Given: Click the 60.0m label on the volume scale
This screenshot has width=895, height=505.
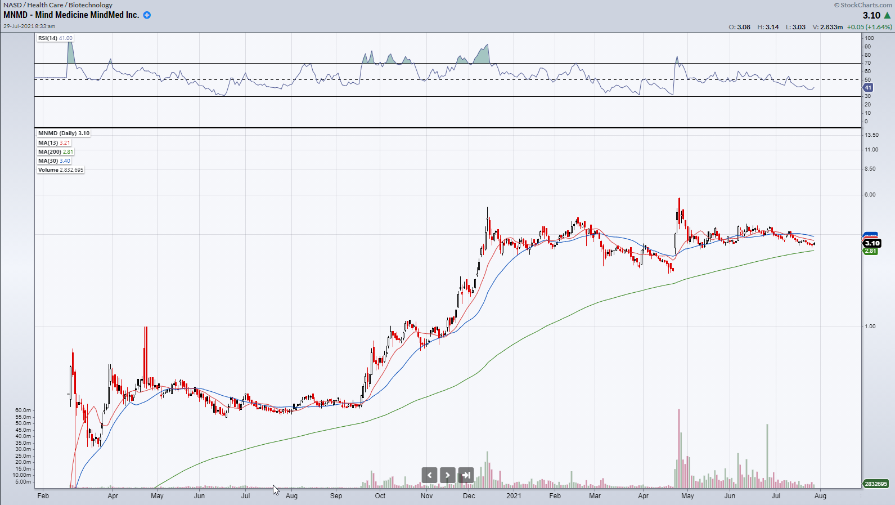Looking at the screenshot, I should coord(23,410).
